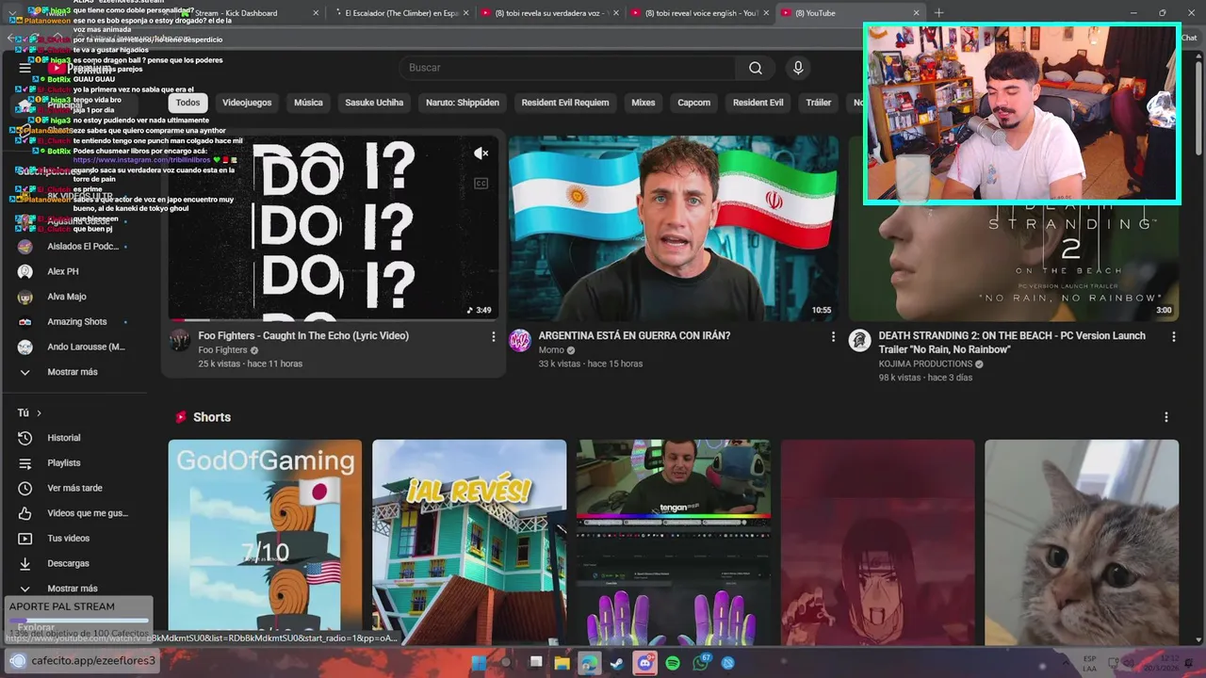Open WhatsApp from the taskbar

700,663
